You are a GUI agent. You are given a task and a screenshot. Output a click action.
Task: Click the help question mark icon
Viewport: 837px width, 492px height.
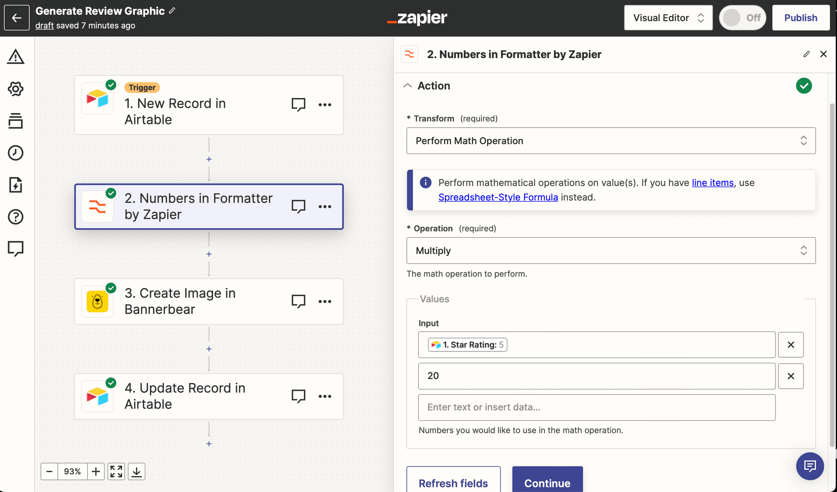15,217
